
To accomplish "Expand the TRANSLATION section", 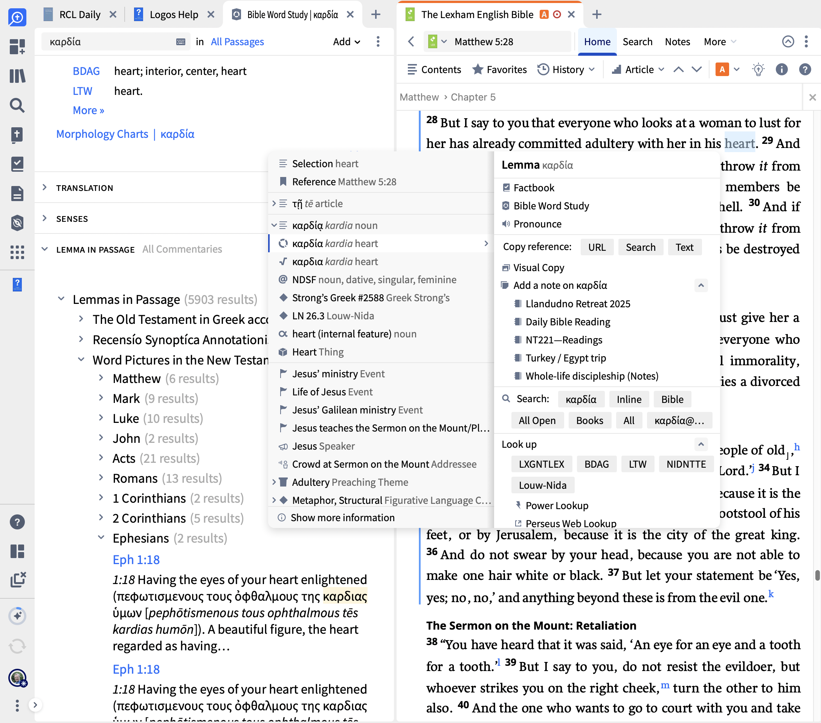I will coord(44,188).
